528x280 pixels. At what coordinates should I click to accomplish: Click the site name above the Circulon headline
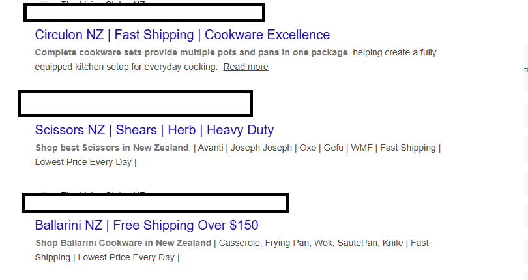point(103,3)
